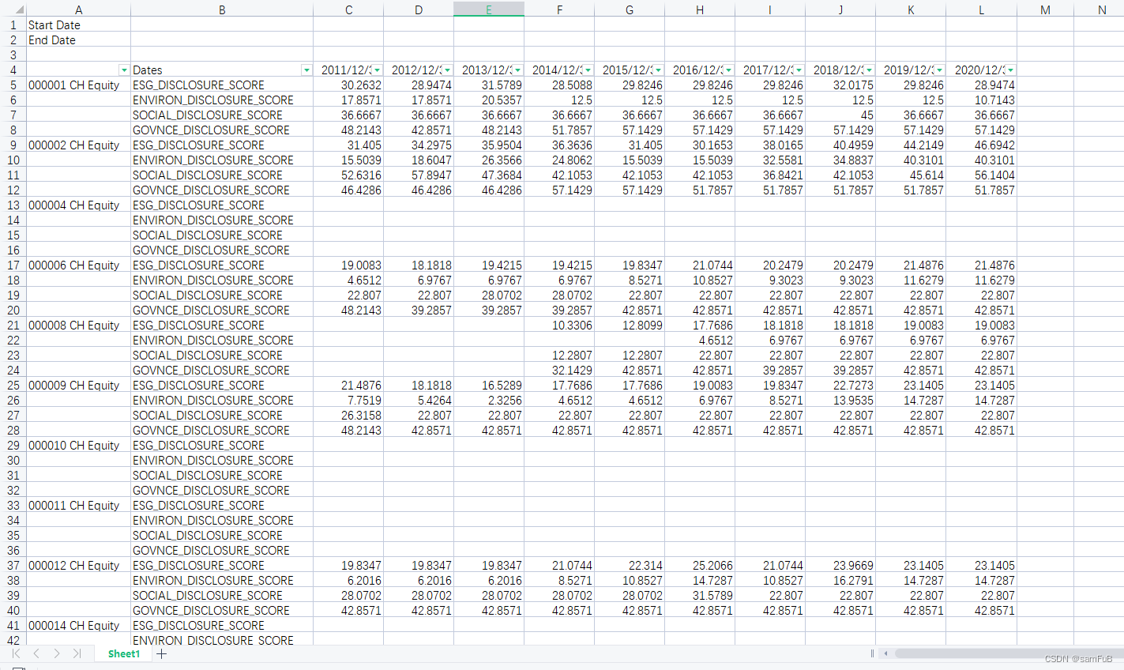1124x670 pixels.
Task: Select value 2.3256 in column E
Action: pyautogui.click(x=489, y=401)
